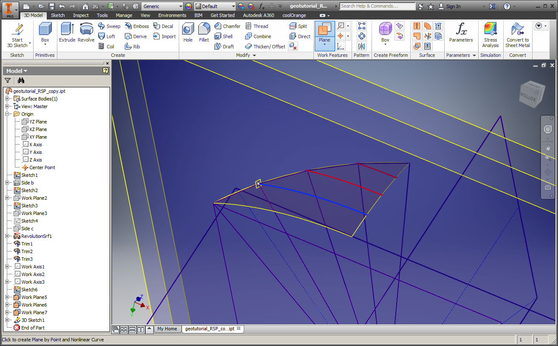
Task: Click the Import command
Action: (x=164, y=36)
